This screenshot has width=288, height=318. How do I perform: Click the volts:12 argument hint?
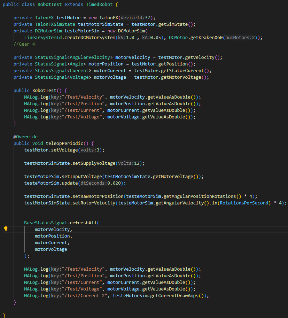(x=129, y=163)
